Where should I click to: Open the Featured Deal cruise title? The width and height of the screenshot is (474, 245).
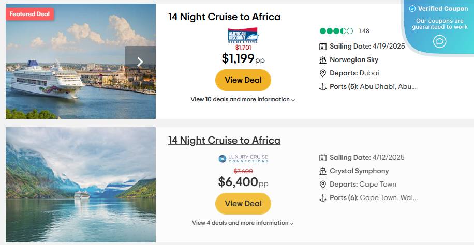[224, 17]
